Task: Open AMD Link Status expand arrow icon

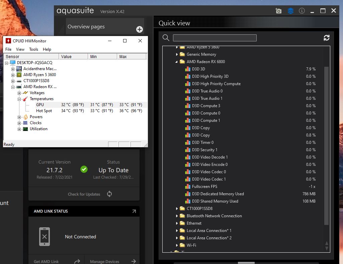Action: coord(134,211)
